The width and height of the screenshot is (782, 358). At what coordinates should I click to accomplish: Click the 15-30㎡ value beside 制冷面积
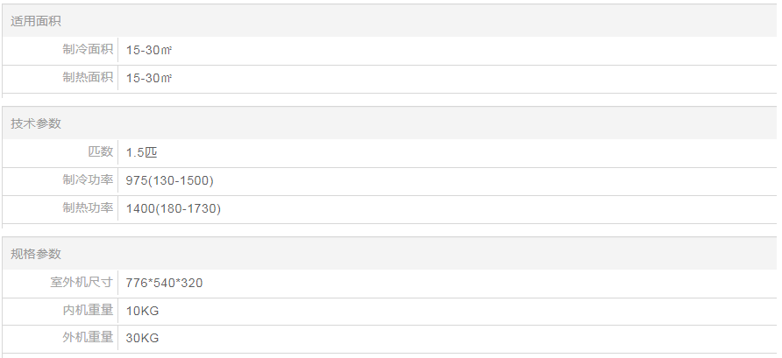pos(149,51)
